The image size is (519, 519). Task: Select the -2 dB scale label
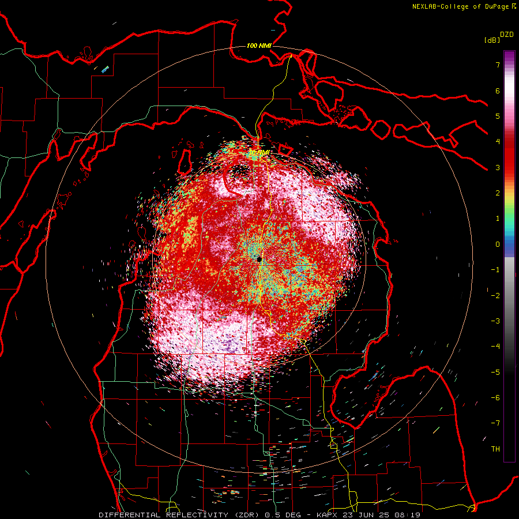(x=495, y=296)
